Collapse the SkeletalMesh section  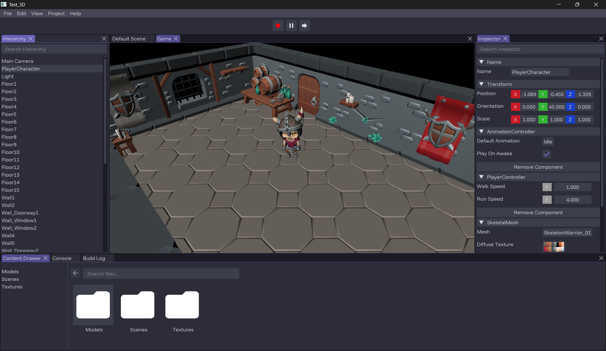(481, 222)
